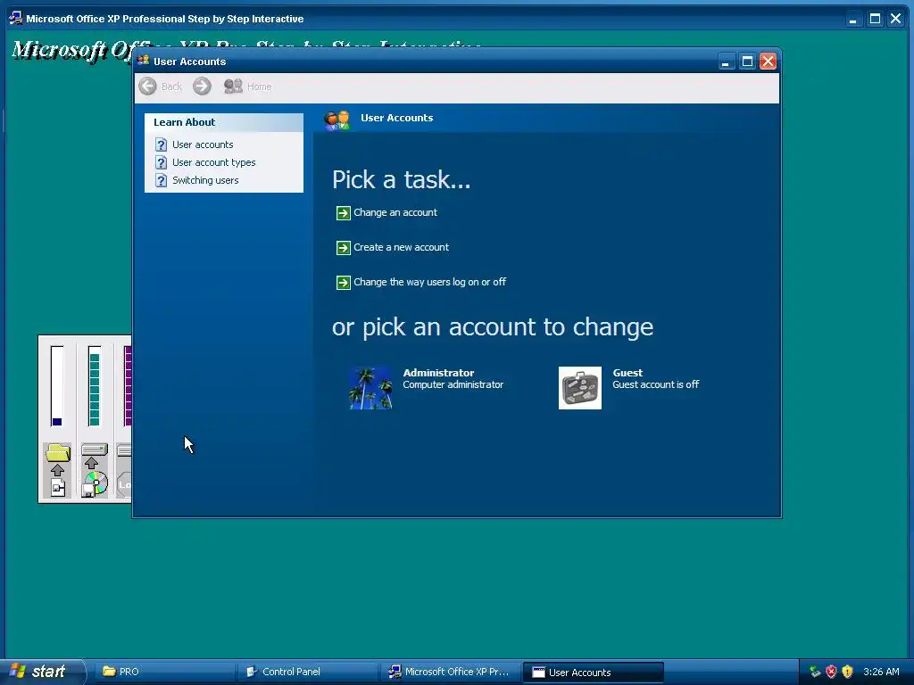Image resolution: width=914 pixels, height=685 pixels.
Task: Select the Administrator palm tree picture
Action: 370,388
